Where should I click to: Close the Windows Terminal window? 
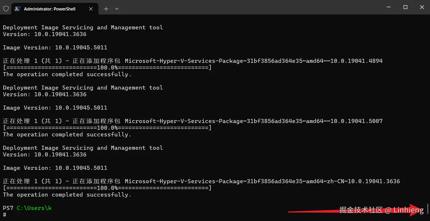coord(422,7)
